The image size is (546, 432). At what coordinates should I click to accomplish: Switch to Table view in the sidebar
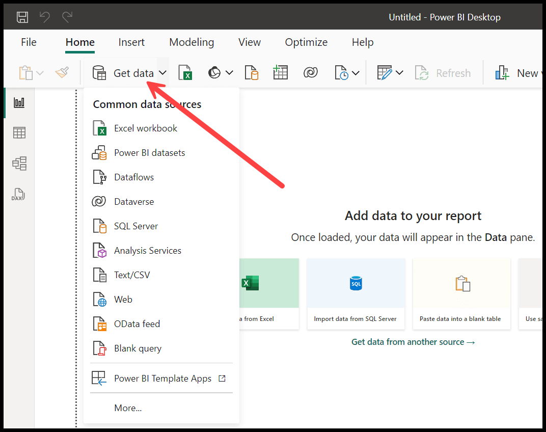19,133
